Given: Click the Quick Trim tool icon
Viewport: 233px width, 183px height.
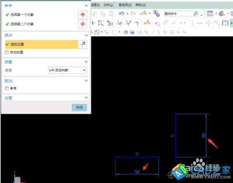Looking at the screenshot, I should pyautogui.click(x=120, y=23).
